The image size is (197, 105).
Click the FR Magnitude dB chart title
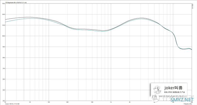(x=16, y=2)
